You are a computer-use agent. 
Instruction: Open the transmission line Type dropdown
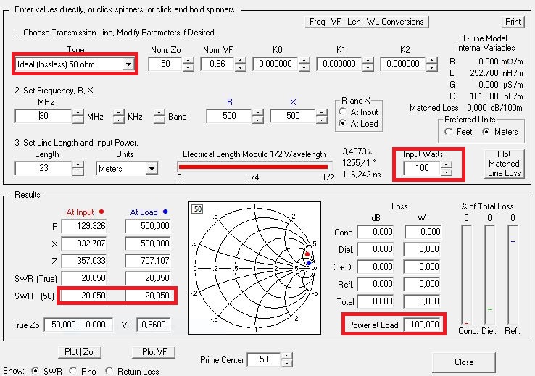[128, 64]
